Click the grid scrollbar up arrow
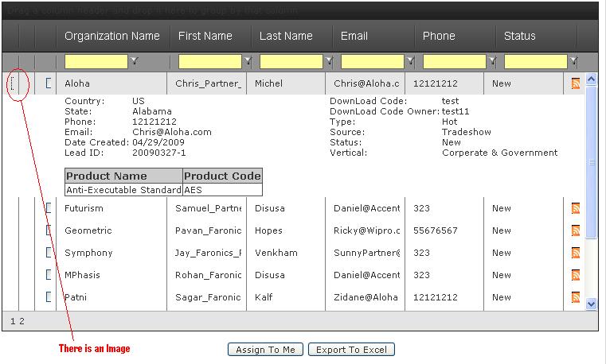Viewport: 606px width, 364px height. [x=592, y=79]
